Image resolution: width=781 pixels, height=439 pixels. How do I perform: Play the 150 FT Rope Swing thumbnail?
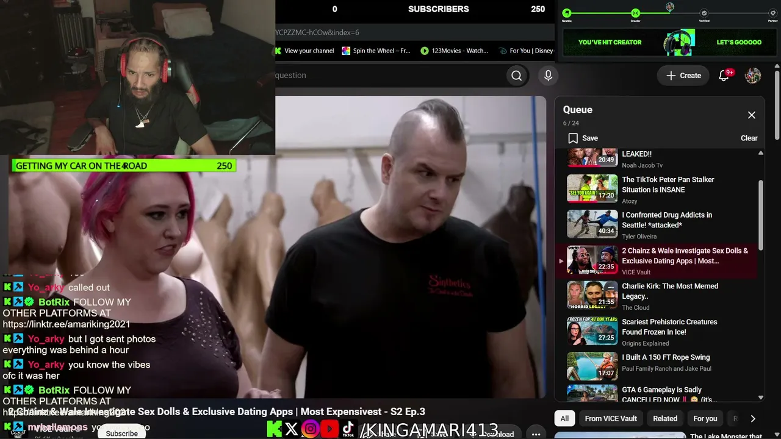(x=592, y=367)
